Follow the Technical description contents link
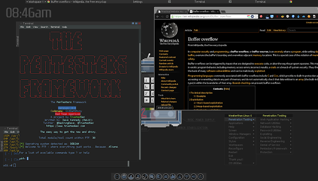 point(201,93)
